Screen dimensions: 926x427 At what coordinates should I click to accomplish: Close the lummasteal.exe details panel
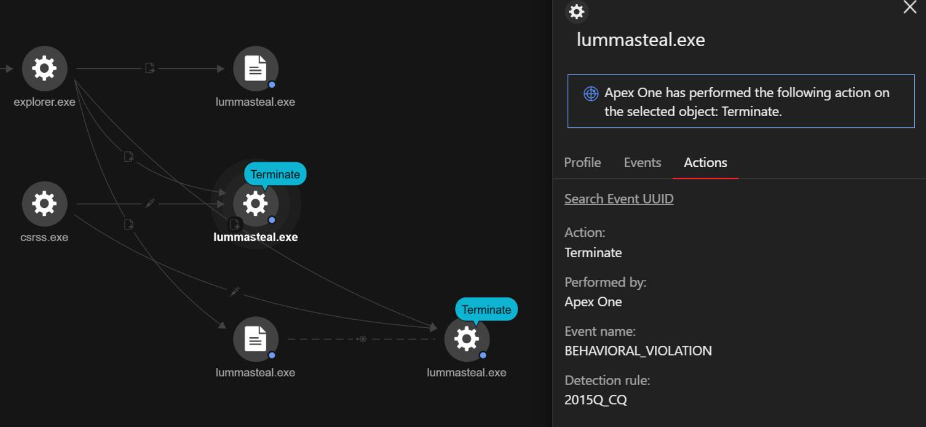910,8
